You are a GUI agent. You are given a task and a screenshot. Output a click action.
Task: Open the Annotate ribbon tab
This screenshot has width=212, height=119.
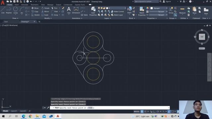[25, 5]
